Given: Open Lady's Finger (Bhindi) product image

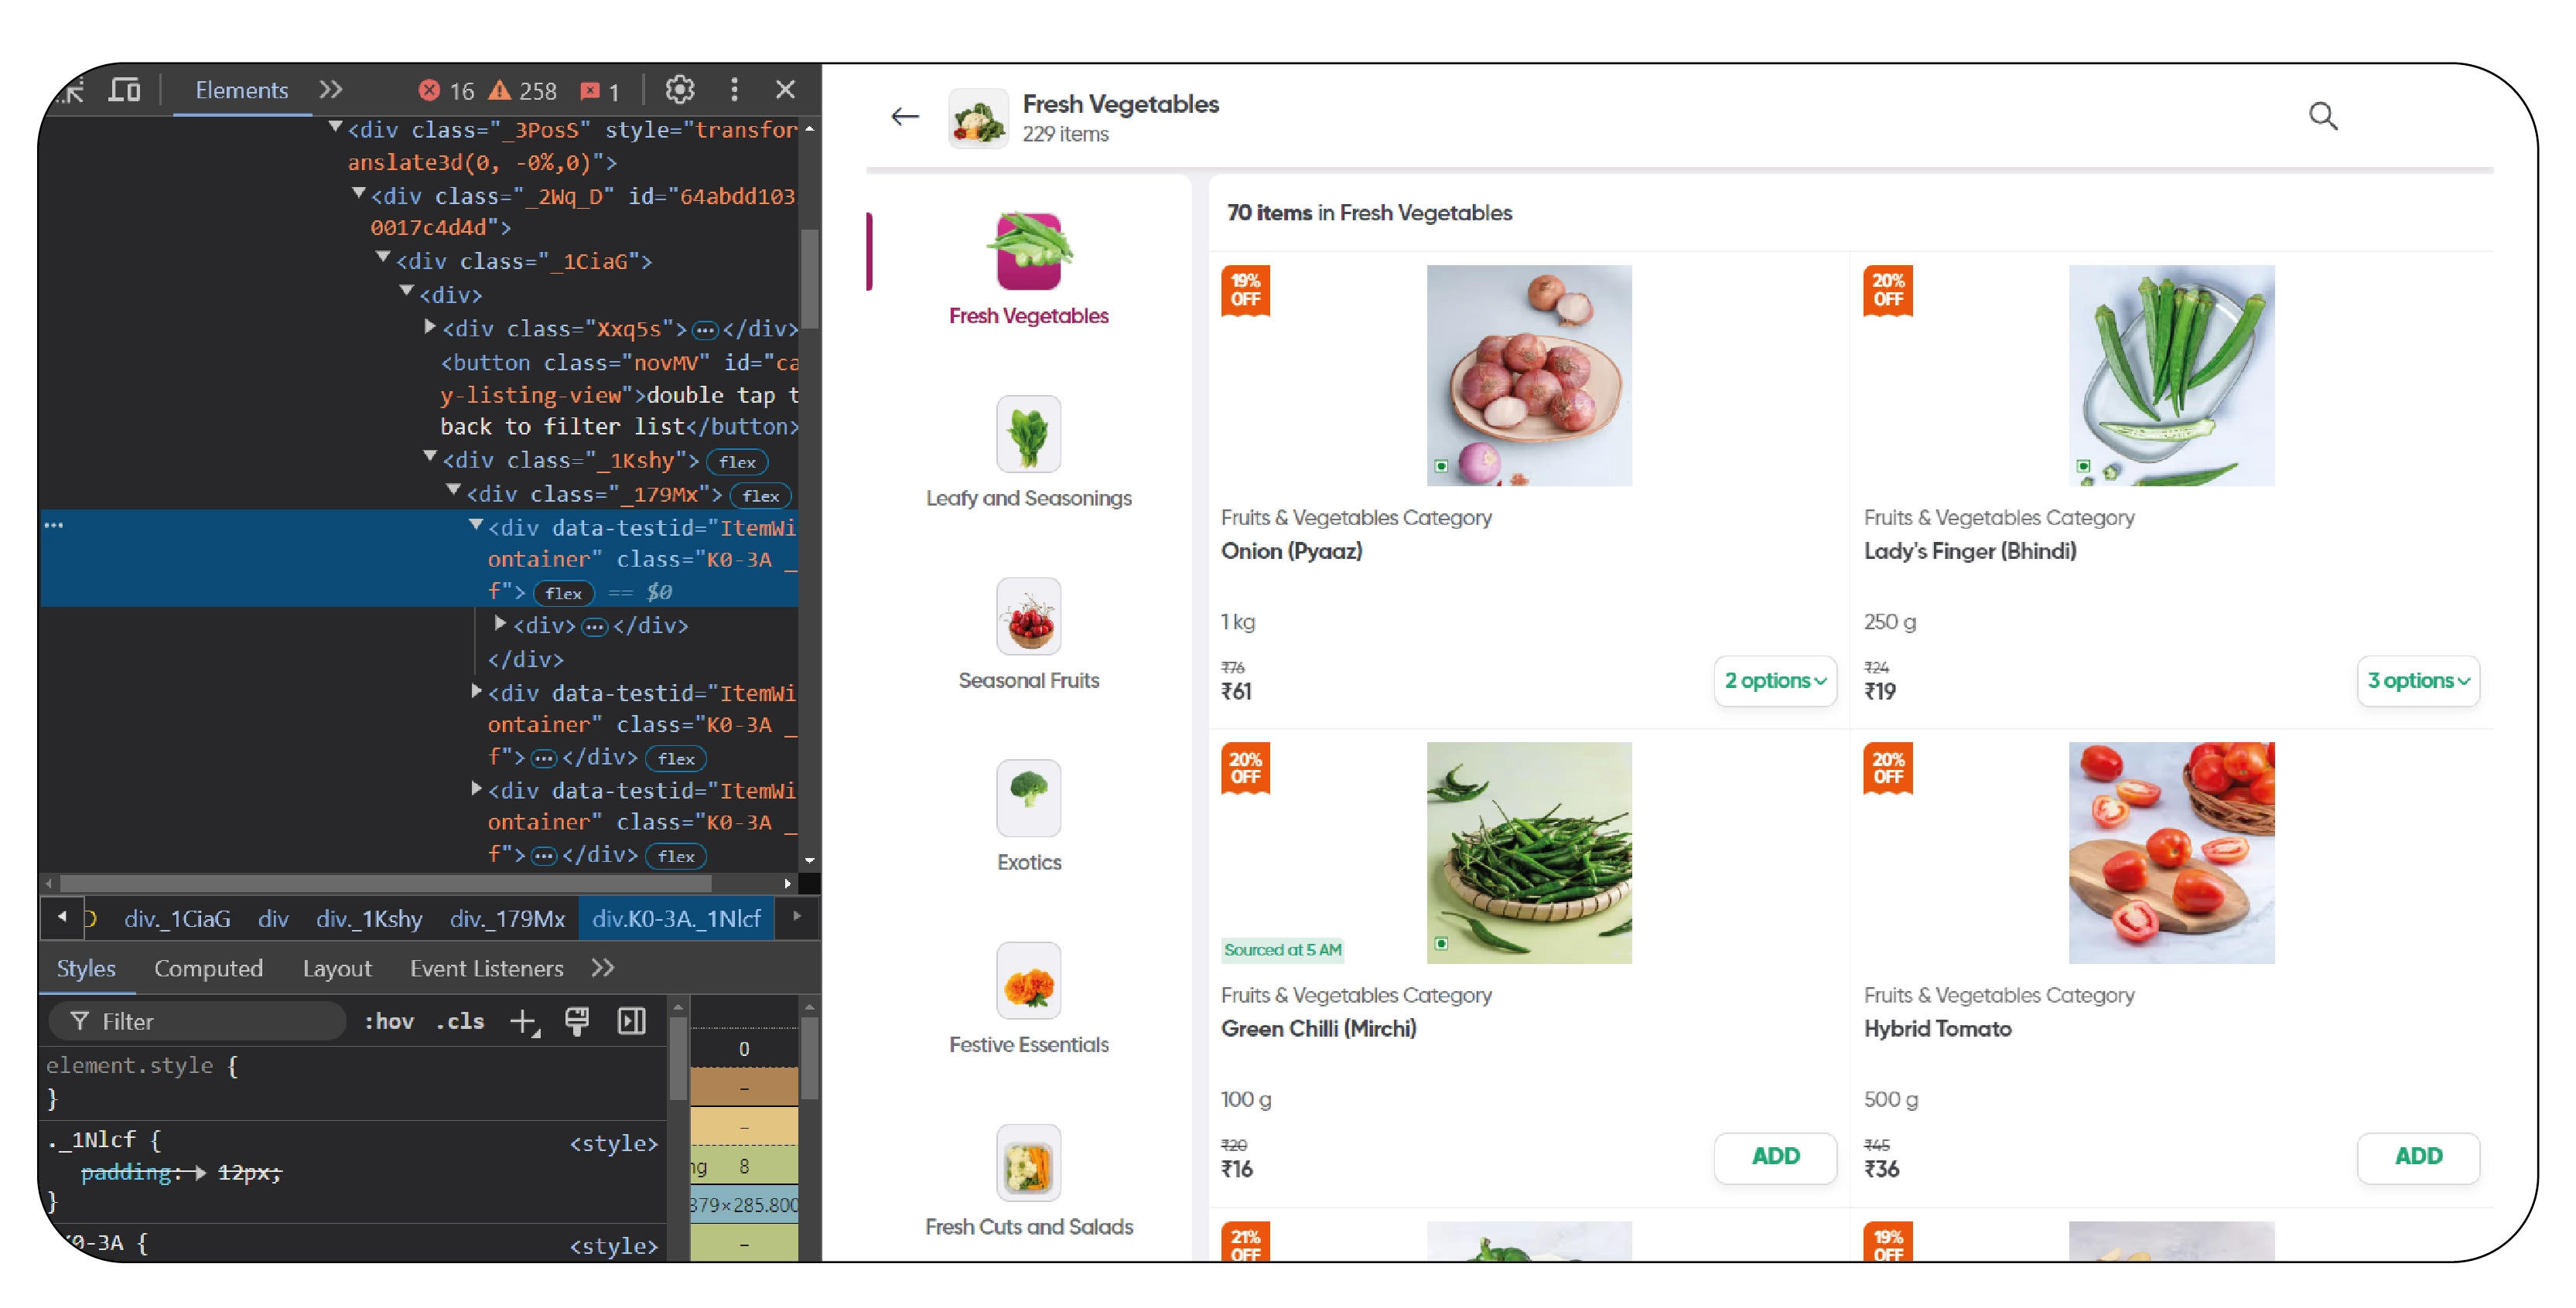Looking at the screenshot, I should (2171, 375).
